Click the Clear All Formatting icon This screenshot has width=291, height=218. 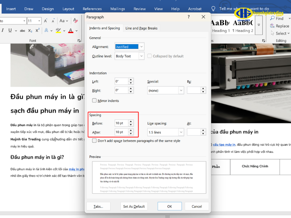click(x=76, y=21)
